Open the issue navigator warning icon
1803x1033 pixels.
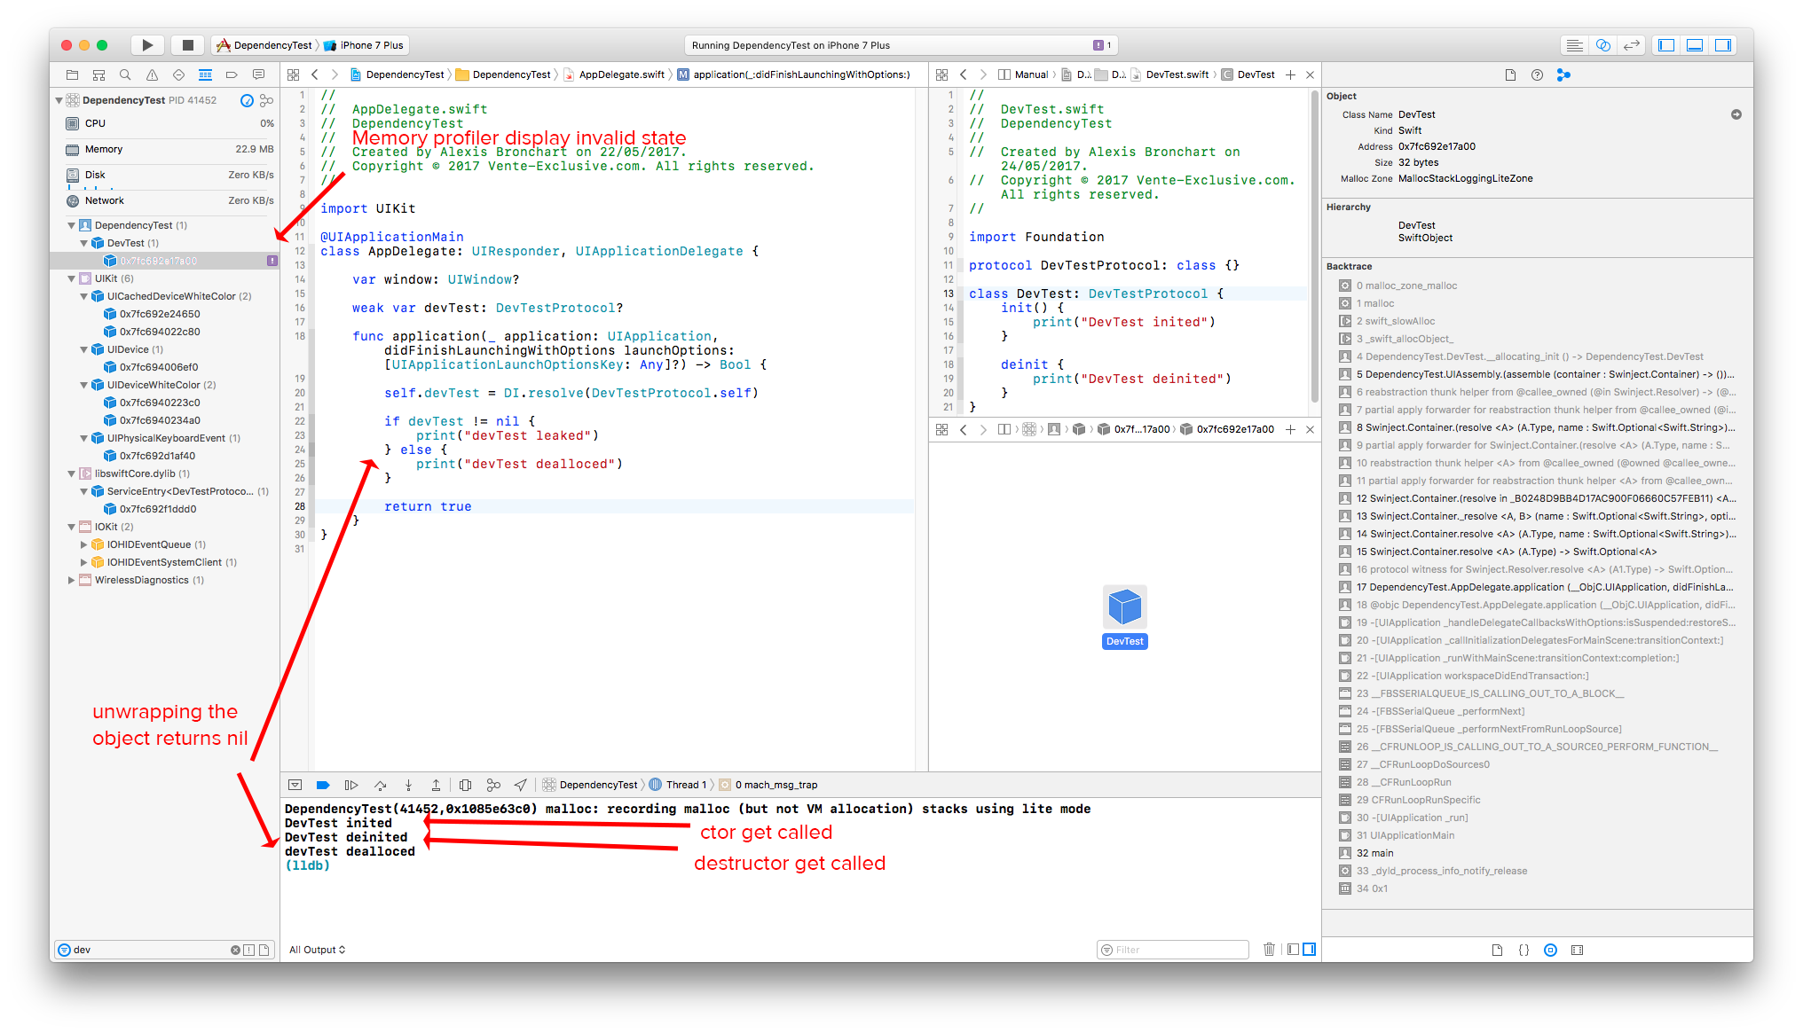[x=152, y=74]
